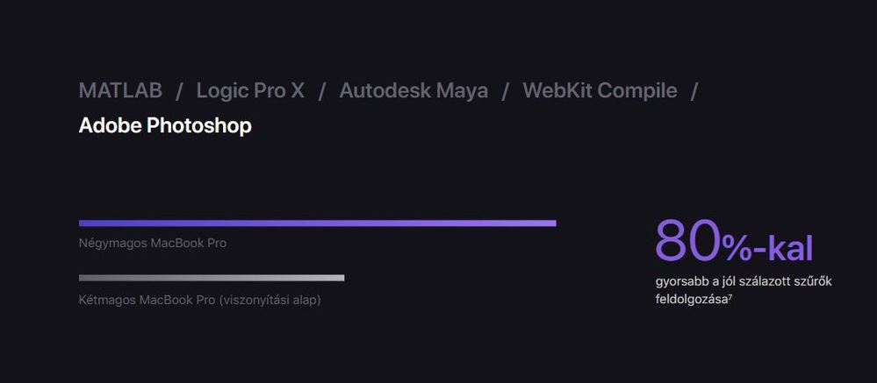Screen dimensions: 877x383
Task: Click the word feldolgozása
Action: [x=692, y=299]
